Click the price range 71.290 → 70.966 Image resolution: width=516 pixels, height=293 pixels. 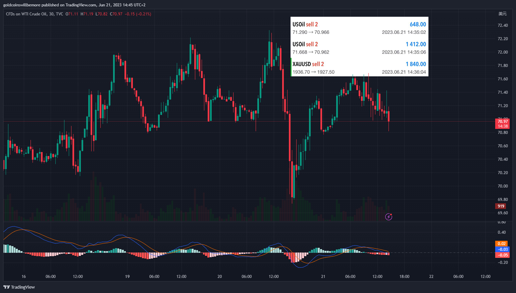coord(311,32)
